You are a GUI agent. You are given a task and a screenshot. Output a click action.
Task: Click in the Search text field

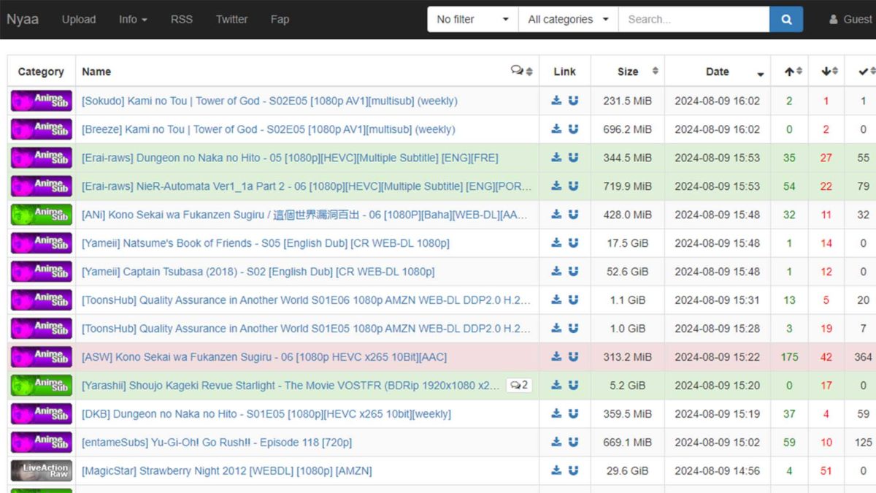(x=693, y=20)
